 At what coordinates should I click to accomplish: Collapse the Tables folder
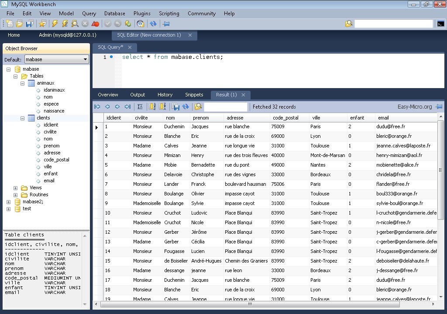(16, 76)
